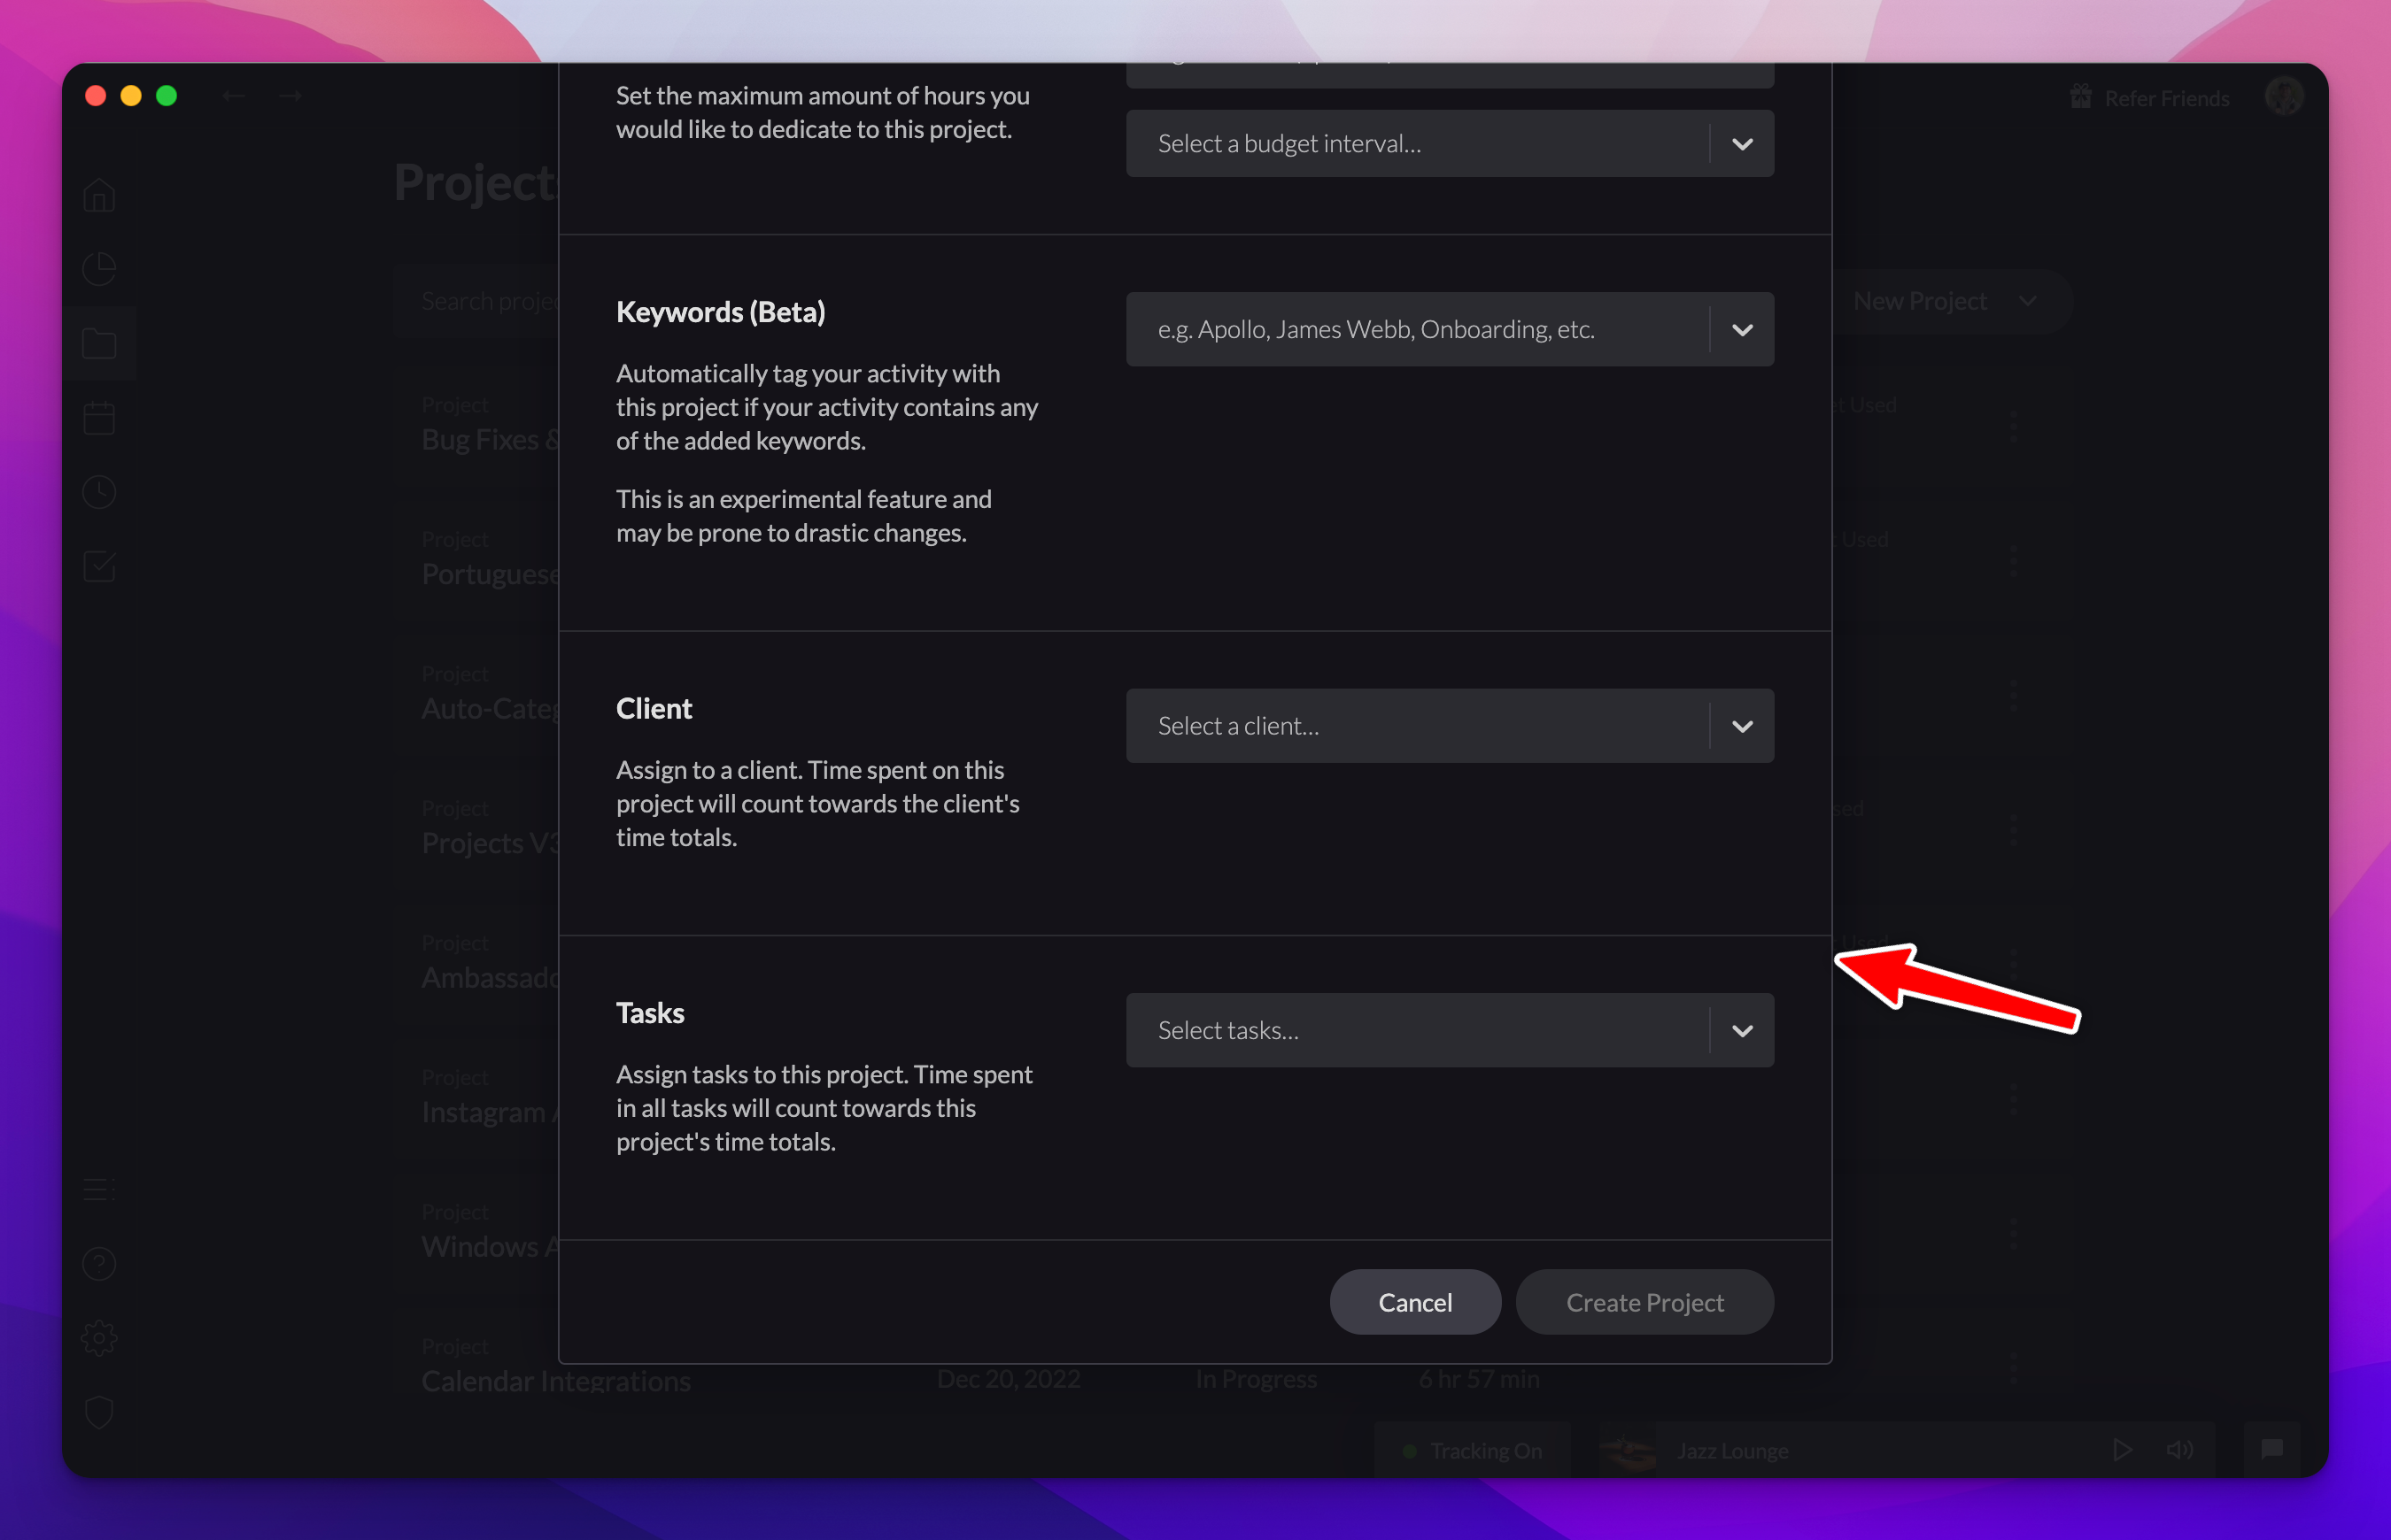
Task: Open the Auto-Categorization project row
Action: tap(489, 708)
